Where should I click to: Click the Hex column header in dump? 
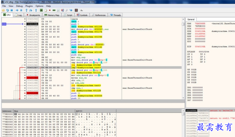tap(44, 111)
